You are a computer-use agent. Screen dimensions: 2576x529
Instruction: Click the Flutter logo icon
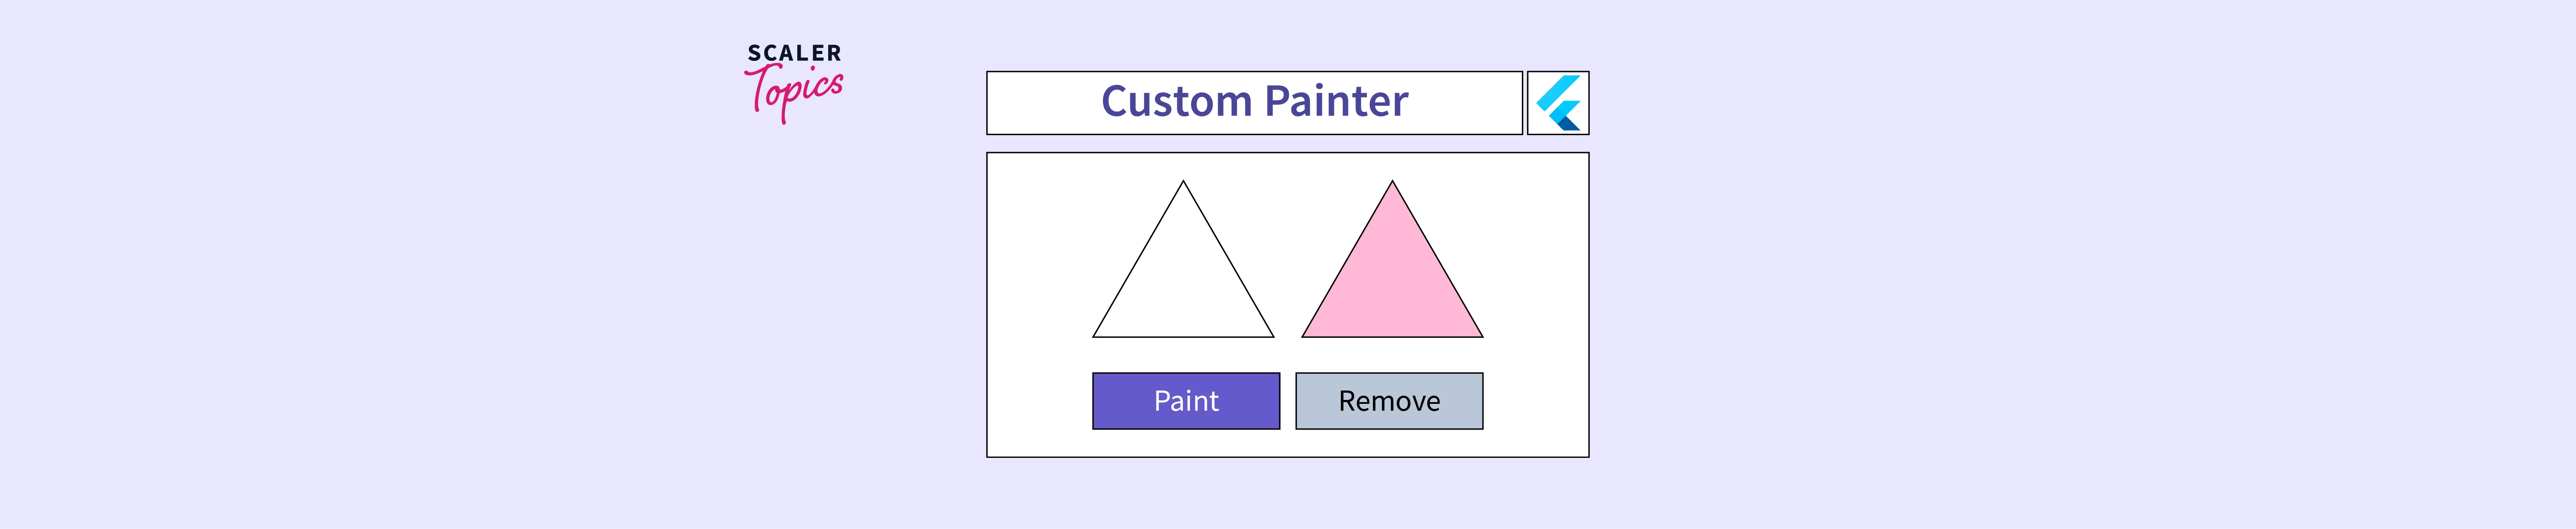pos(1557,103)
